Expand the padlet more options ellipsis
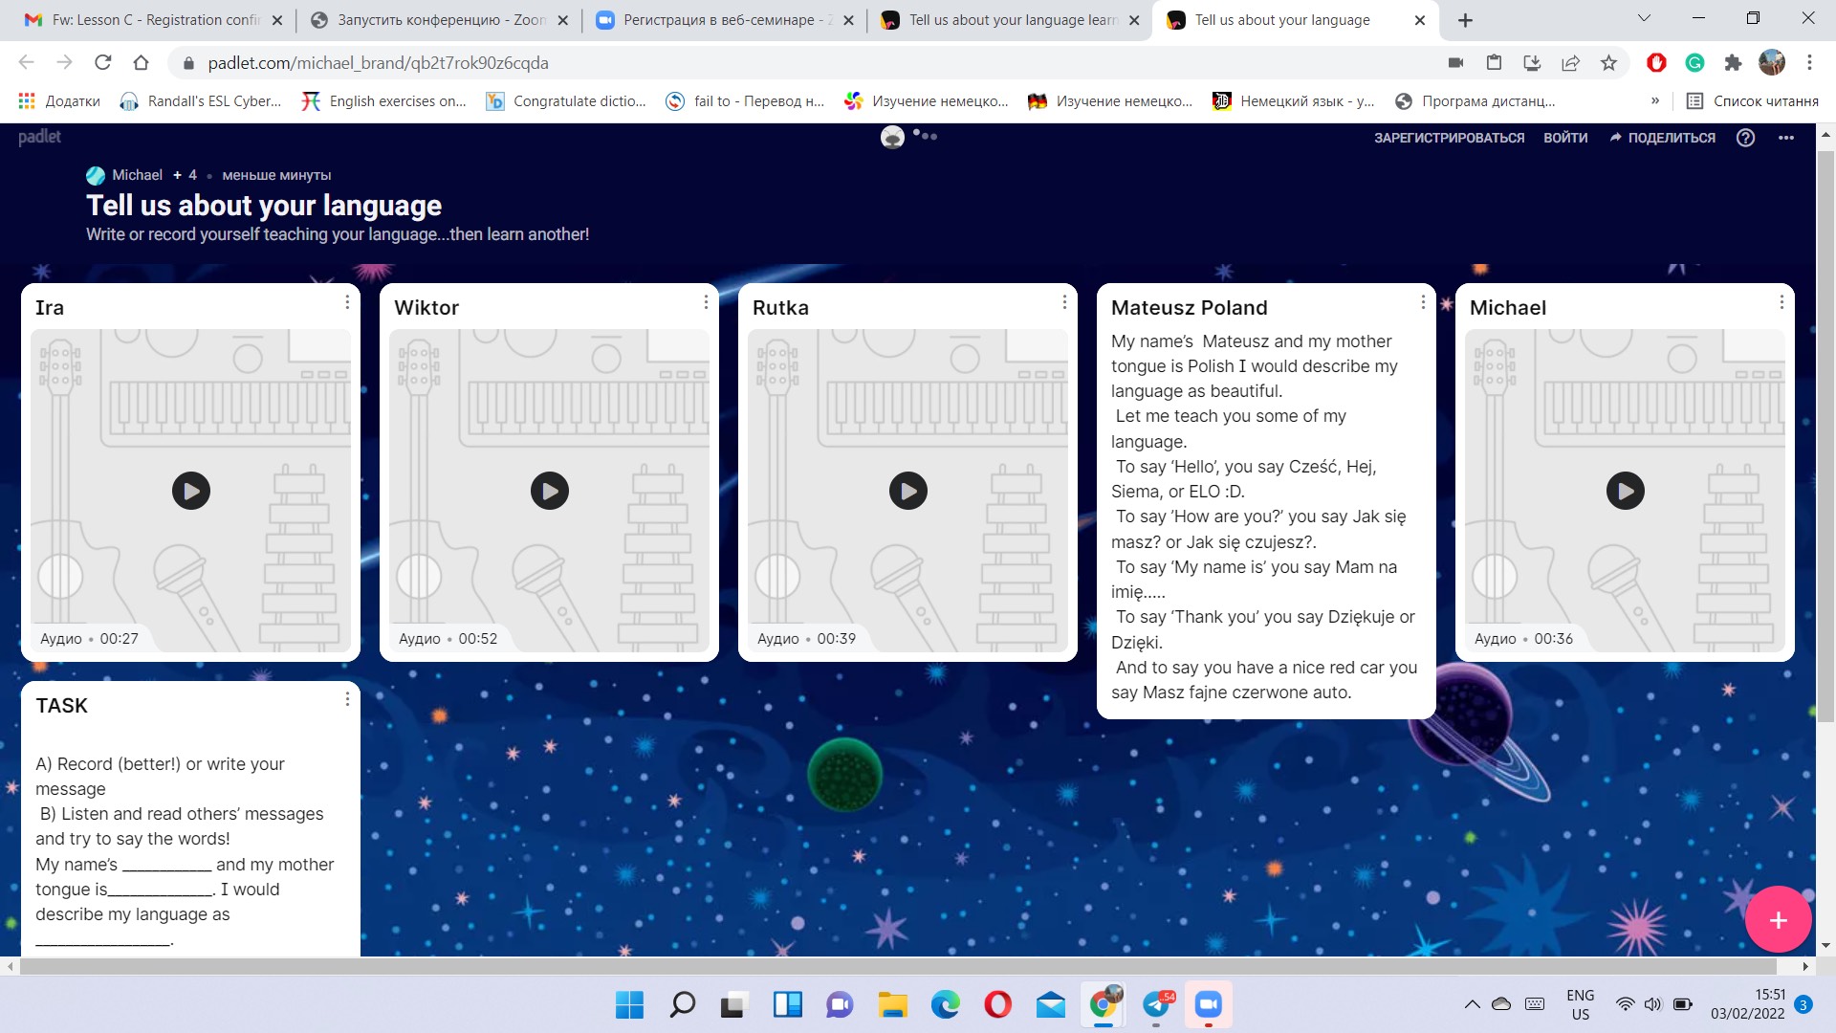1836x1033 pixels. coord(1785,138)
